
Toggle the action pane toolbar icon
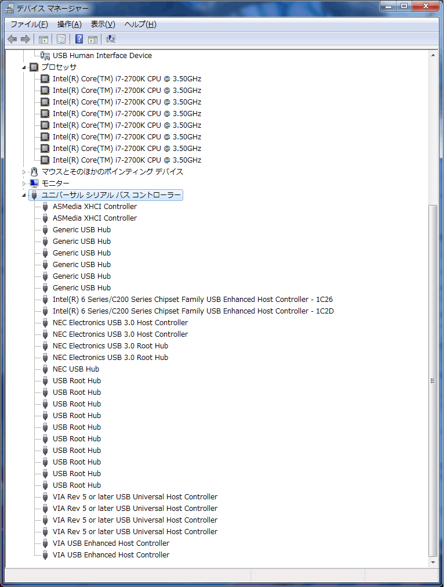[x=93, y=39]
